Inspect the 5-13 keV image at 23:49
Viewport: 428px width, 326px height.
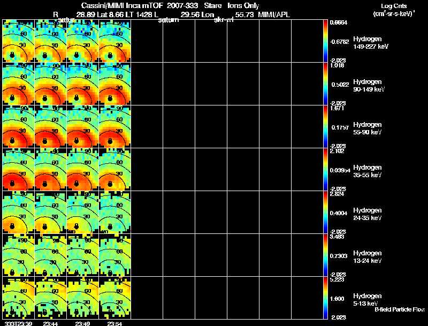[x=83, y=298]
